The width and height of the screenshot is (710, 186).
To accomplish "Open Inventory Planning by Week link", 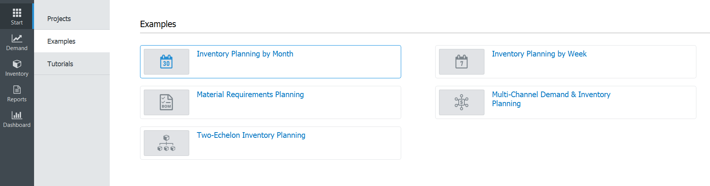I will click(539, 54).
